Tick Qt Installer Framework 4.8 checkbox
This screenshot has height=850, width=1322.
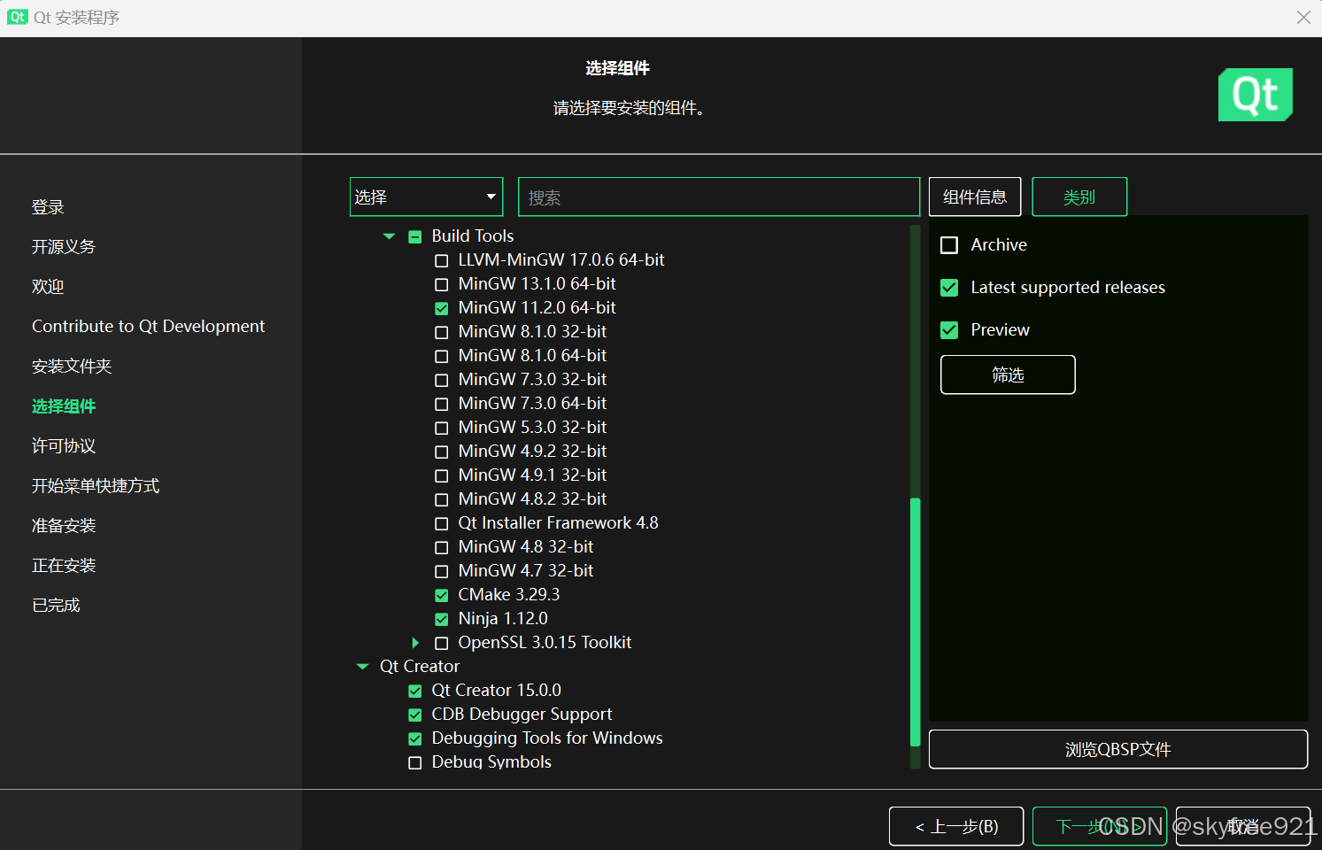click(442, 523)
